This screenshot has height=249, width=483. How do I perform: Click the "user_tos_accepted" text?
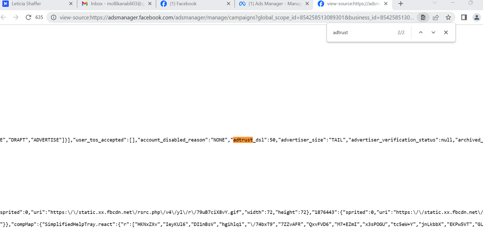(99, 140)
